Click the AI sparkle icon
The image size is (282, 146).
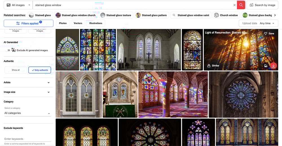coord(13,50)
